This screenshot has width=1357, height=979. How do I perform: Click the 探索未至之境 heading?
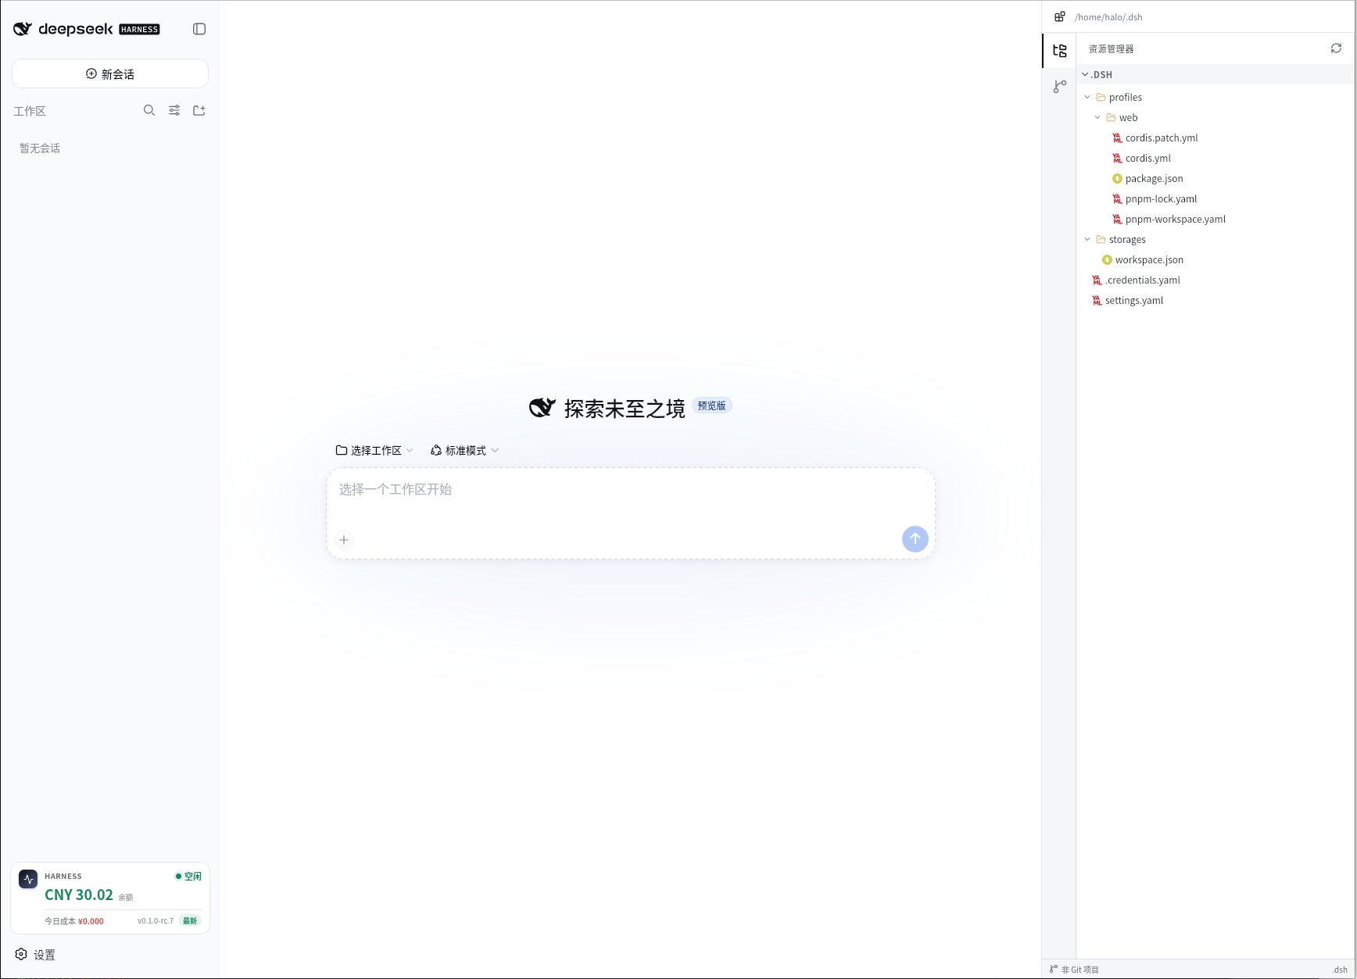point(625,408)
